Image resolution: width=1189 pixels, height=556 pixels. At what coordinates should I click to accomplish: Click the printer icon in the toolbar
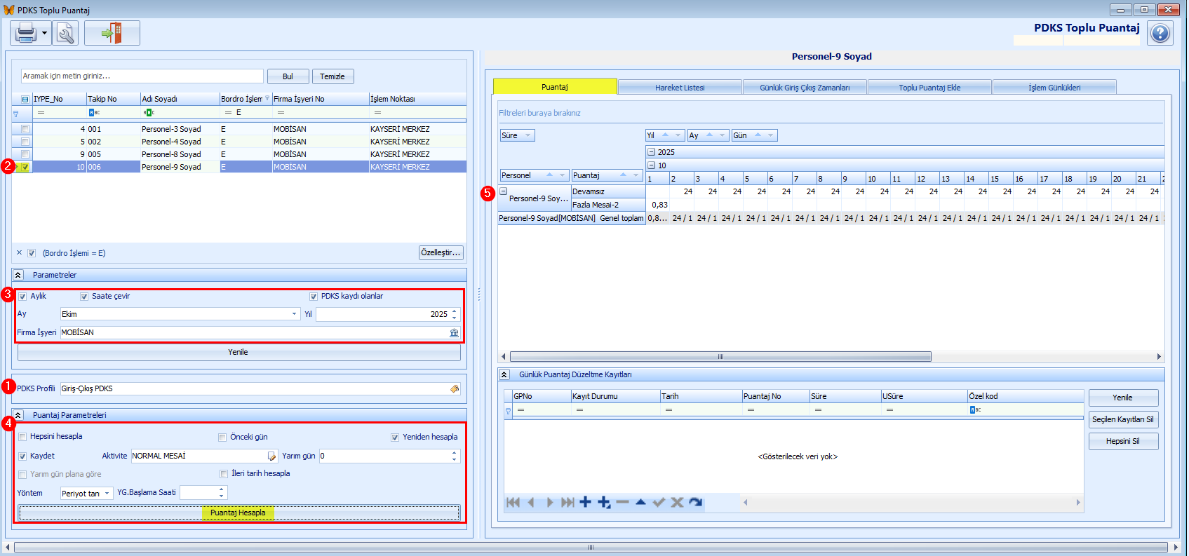tap(25, 33)
